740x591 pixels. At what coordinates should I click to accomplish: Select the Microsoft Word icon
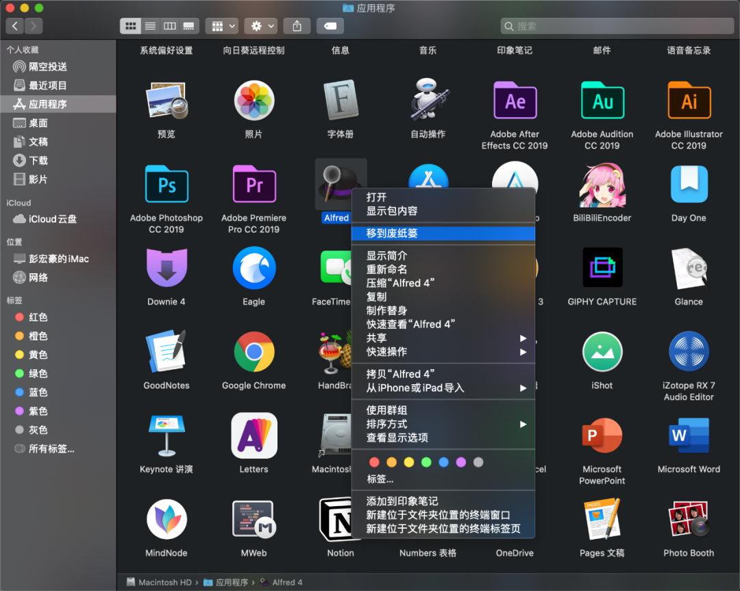tap(689, 436)
